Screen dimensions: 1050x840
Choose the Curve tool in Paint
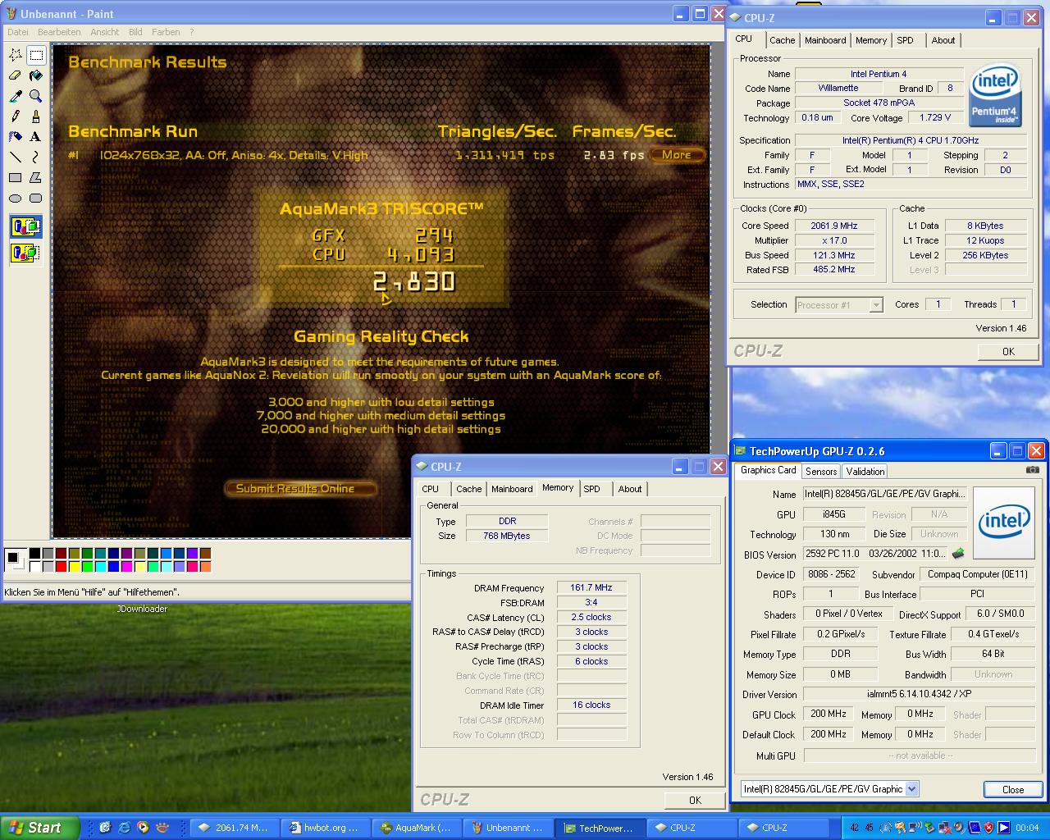pos(35,157)
